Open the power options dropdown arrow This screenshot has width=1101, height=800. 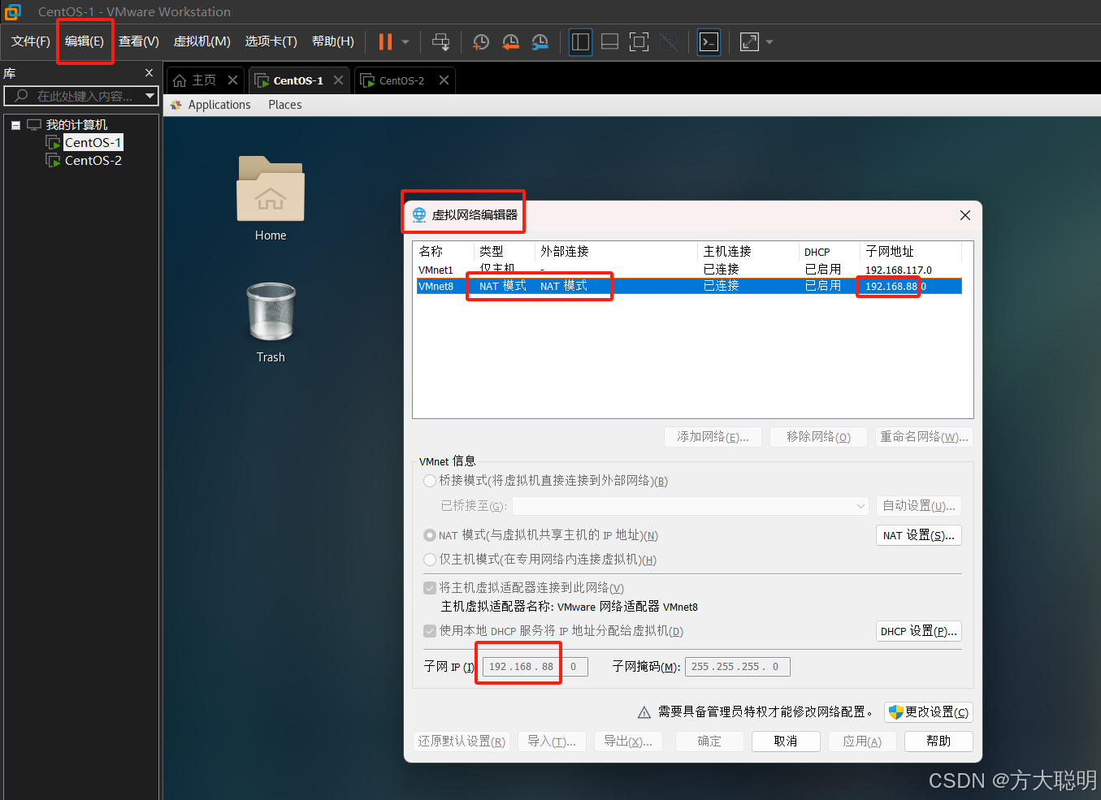pos(405,41)
